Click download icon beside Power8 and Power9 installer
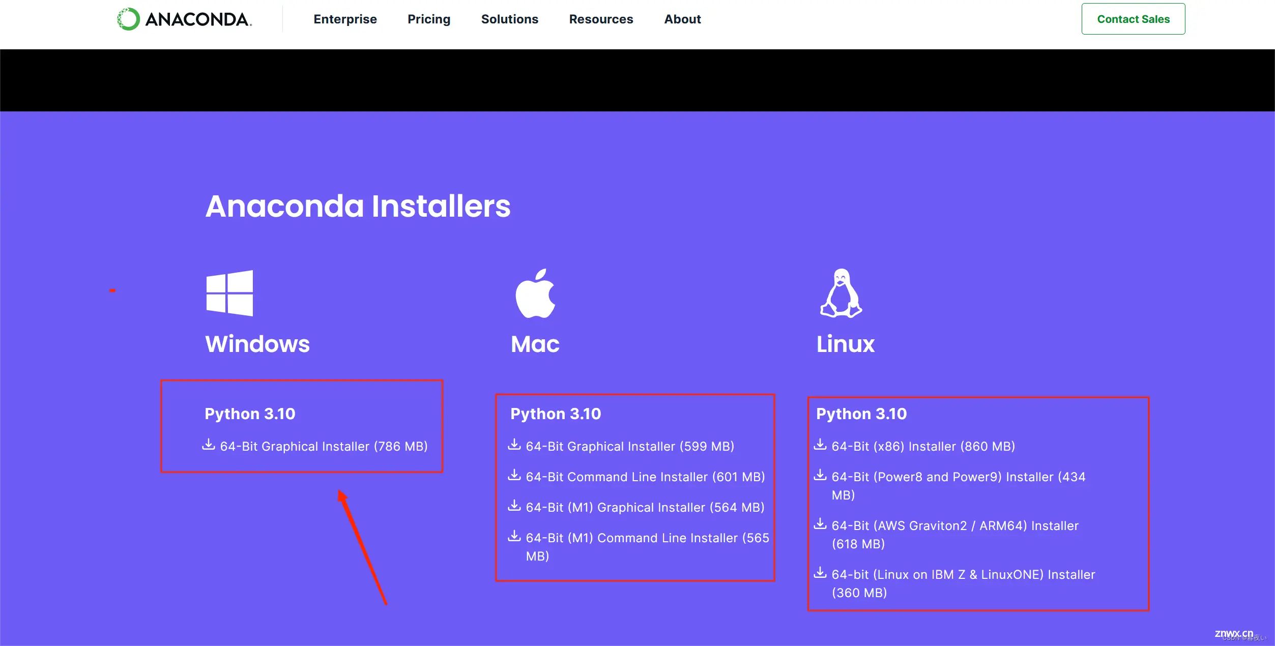1275x646 pixels. click(820, 475)
